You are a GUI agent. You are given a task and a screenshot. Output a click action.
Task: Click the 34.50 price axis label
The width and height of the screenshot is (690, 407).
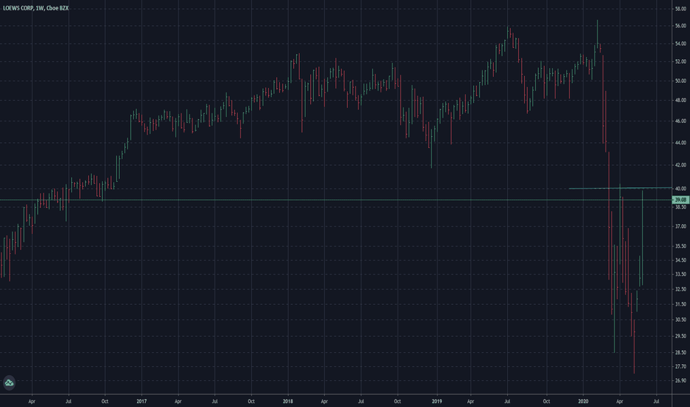680,260
